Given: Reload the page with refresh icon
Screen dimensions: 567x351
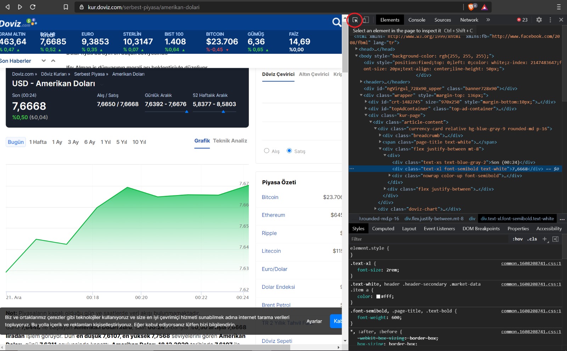Looking at the screenshot, I should tap(33, 7).
